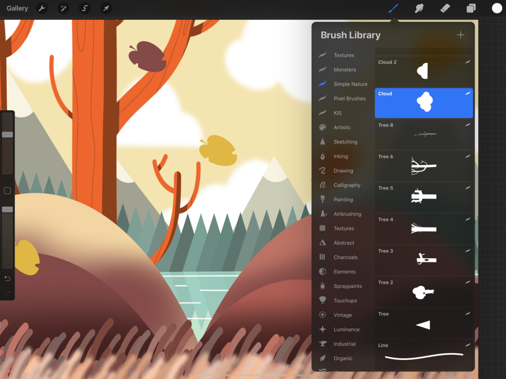This screenshot has height=379, width=506.
Task: Click the Elements yin-yang icon
Action: click(322, 272)
